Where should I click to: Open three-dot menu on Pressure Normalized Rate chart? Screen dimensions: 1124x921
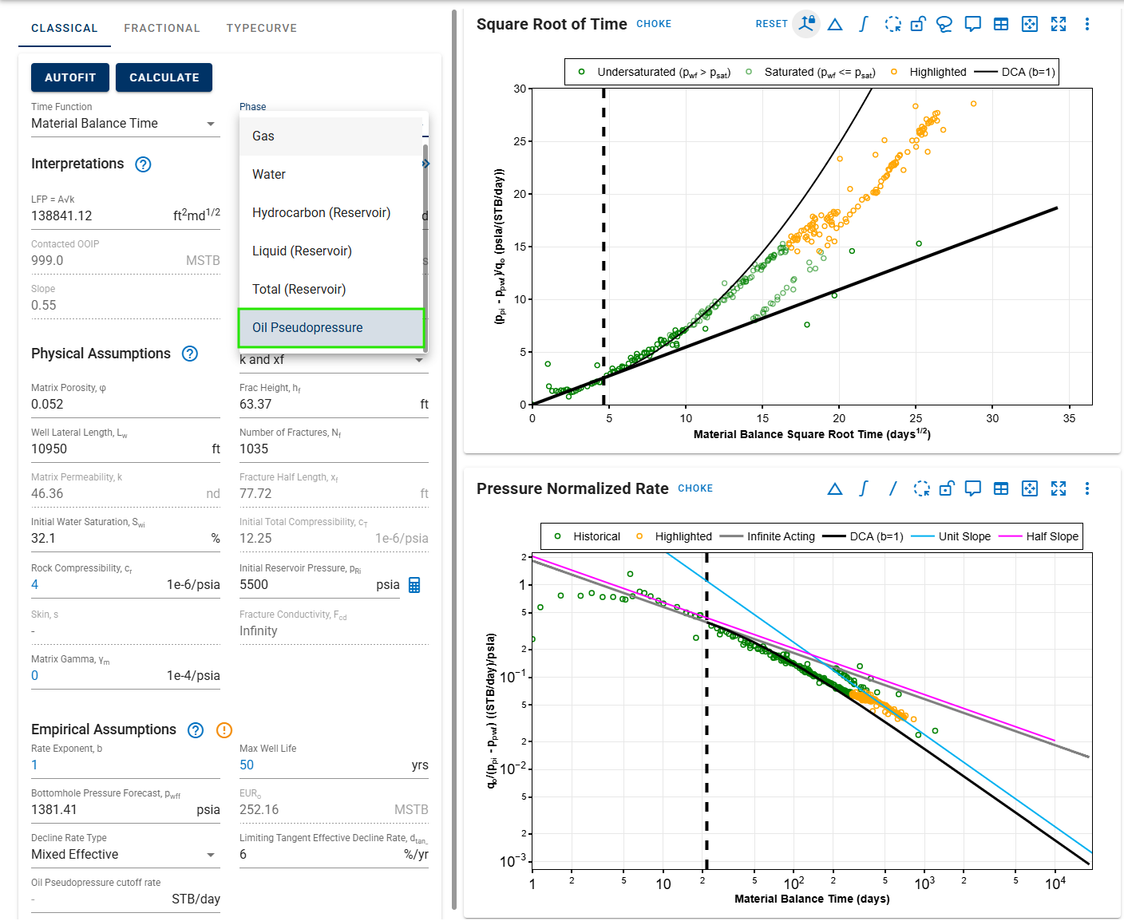pos(1086,488)
